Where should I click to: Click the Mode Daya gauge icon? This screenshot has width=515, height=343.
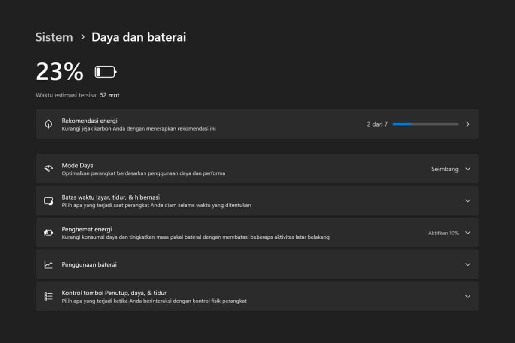tap(48, 169)
